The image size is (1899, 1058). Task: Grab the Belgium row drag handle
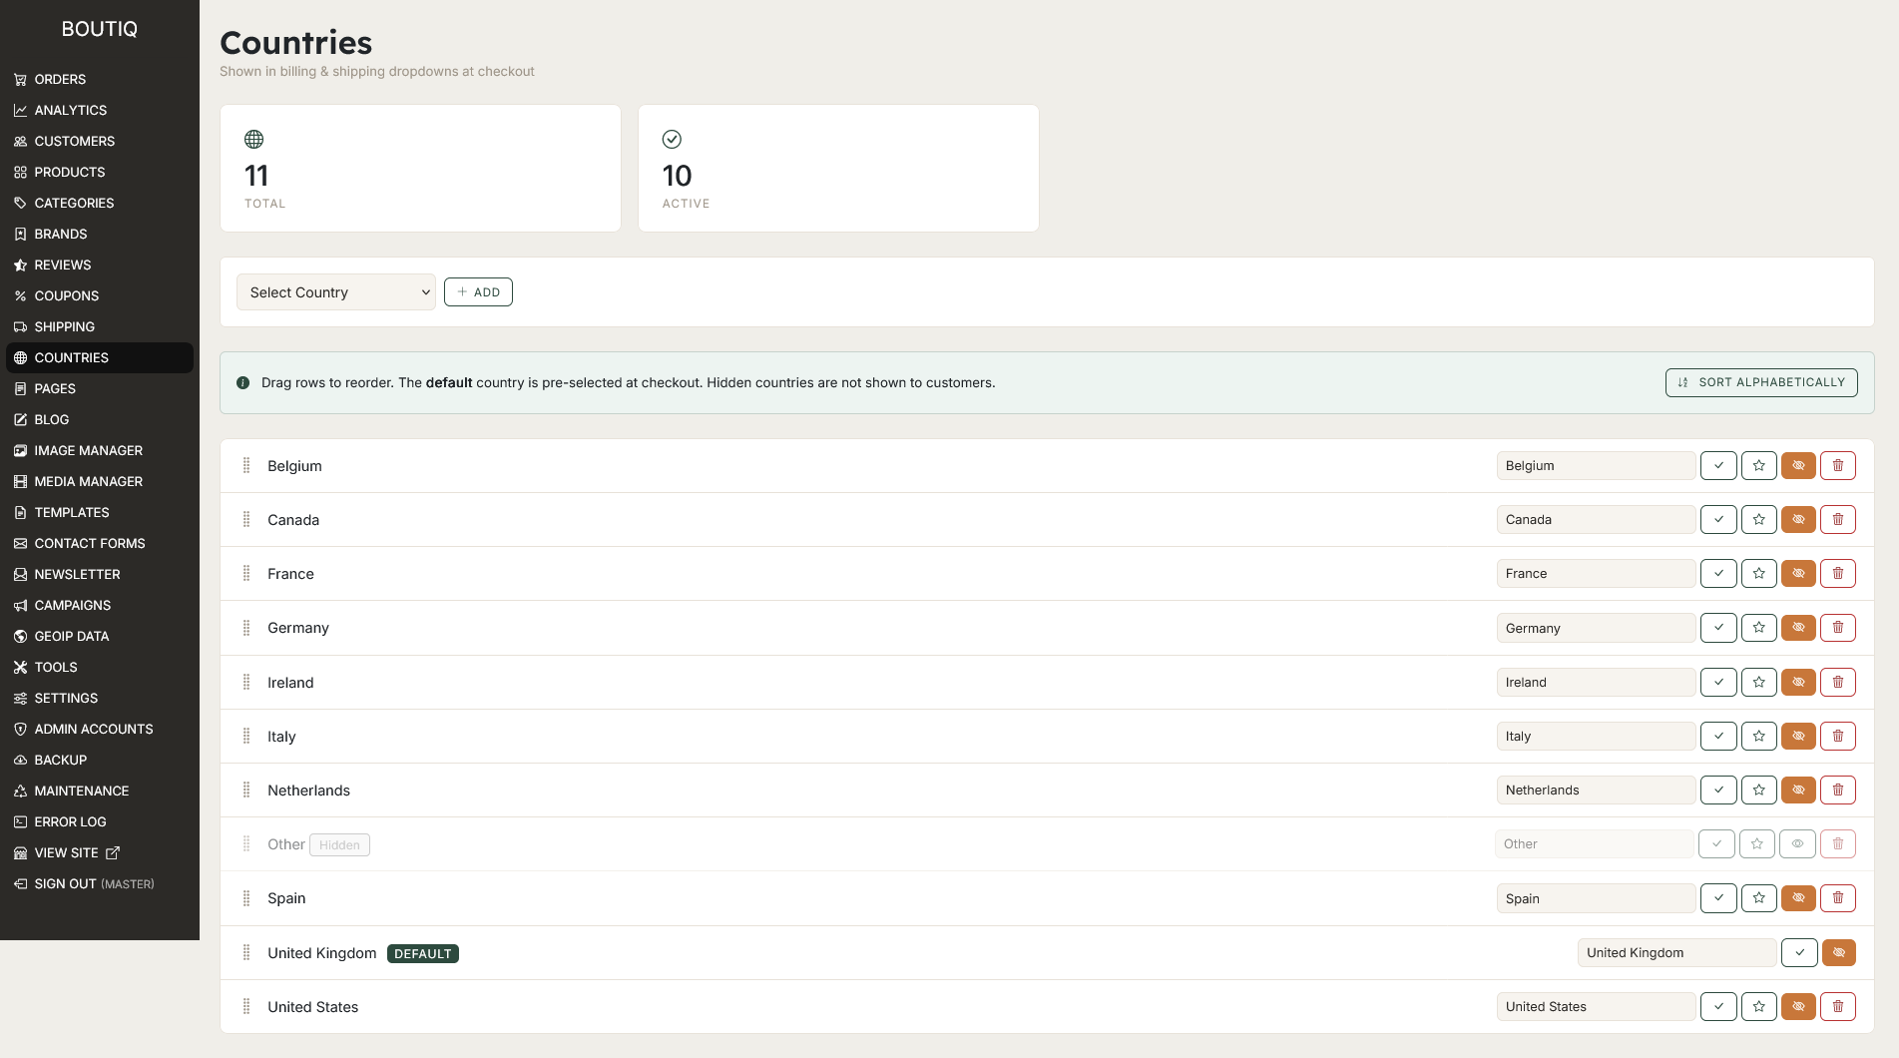click(x=246, y=466)
